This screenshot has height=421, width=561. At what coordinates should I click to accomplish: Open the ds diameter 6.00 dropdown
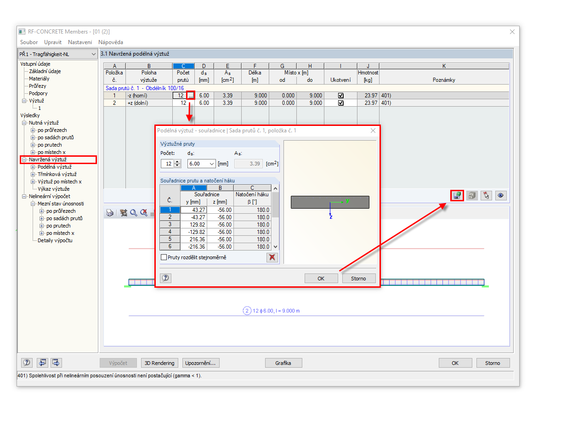[212, 164]
